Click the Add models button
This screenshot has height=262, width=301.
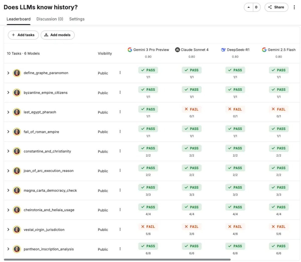click(x=57, y=35)
